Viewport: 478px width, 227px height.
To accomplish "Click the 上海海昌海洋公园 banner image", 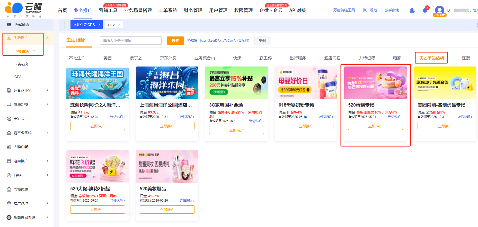I will [x=167, y=83].
